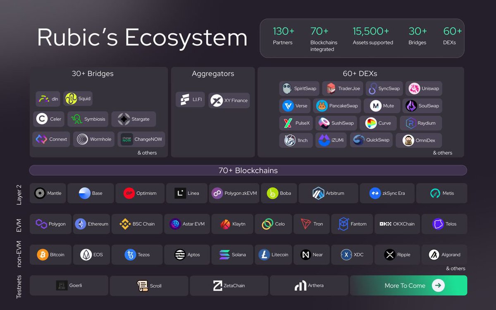Click the Stargate logo icon
496x310 pixels.
(x=124, y=119)
